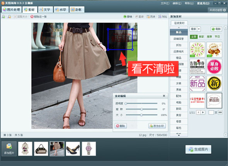228x166 pixels.
Task: Click the 刷新 refresh button
Action: 216,29
